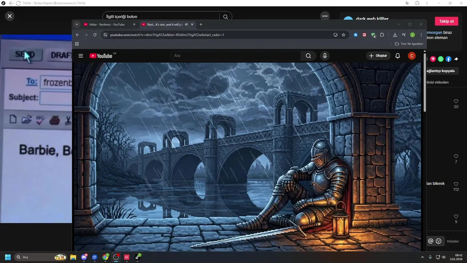The width and height of the screenshot is (467, 263).
Task: Open three-dot menu in TikTok title bar
Action: point(427,3)
